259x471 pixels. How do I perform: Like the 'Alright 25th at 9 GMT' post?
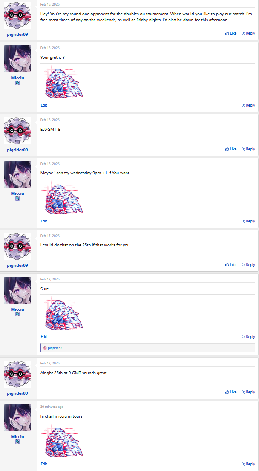231,392
